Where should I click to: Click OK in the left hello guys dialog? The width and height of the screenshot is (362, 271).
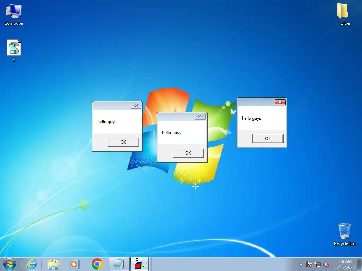point(123,142)
